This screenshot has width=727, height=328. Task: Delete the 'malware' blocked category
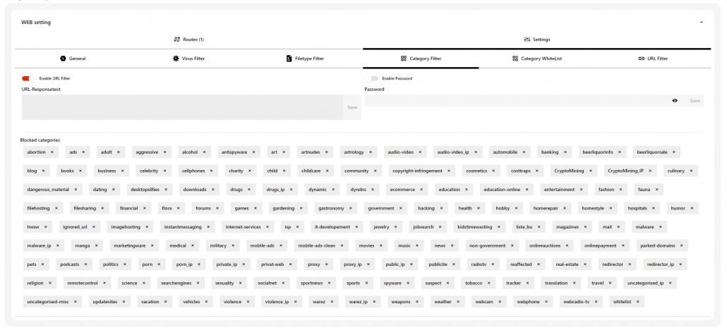click(x=659, y=227)
